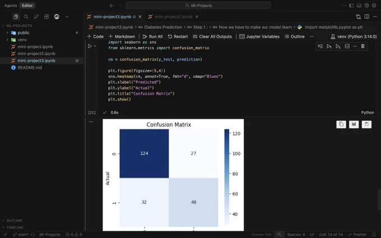Screen dimensions: 381x238
Task: Clear All Outputs in notebook
Action: coord(212,36)
